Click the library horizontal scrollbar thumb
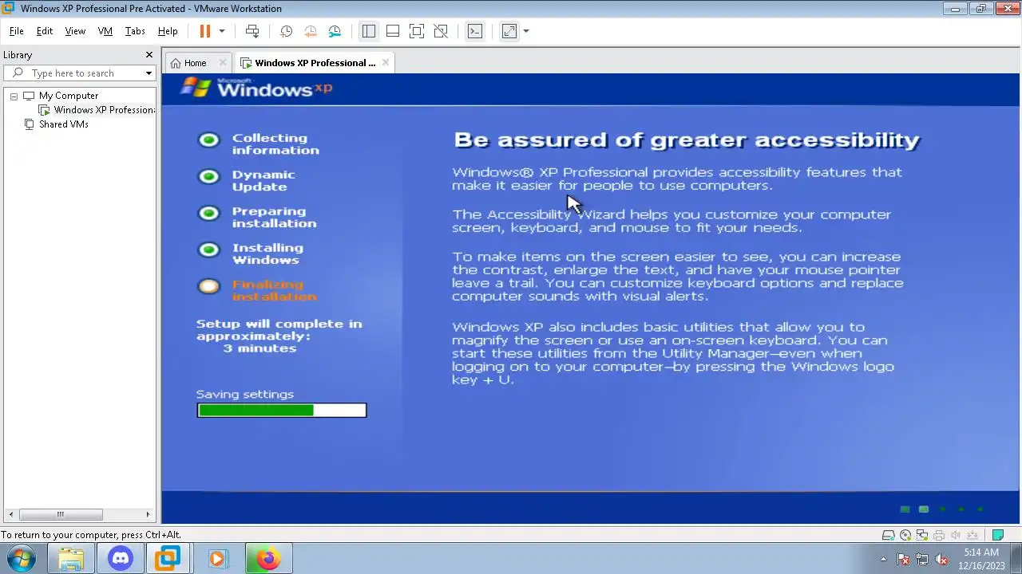Screen dimensions: 1022x574 (x=61, y=514)
